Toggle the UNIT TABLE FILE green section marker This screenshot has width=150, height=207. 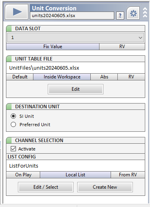click(x=9, y=59)
